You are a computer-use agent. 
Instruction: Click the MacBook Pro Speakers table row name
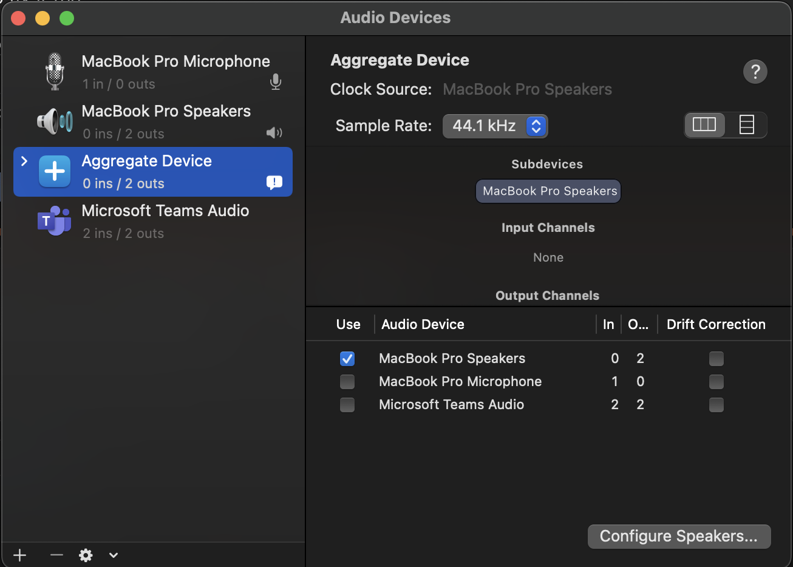pos(452,358)
